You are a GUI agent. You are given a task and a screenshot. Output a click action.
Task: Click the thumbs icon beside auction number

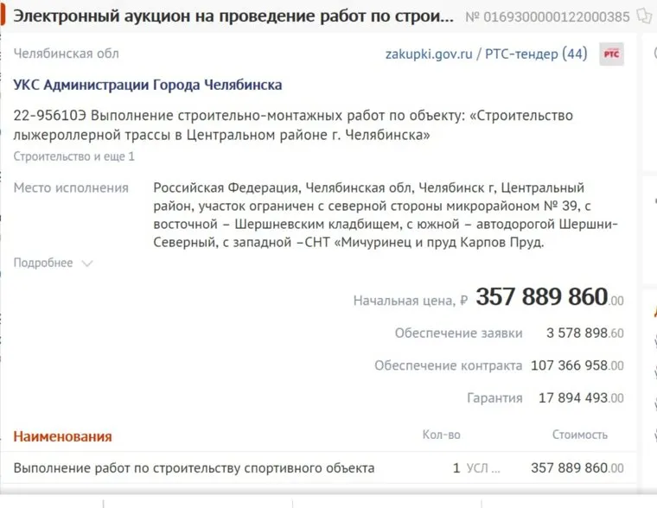pos(643,16)
